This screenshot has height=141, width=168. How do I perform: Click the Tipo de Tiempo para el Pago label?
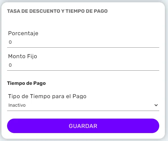pyautogui.click(x=47, y=96)
